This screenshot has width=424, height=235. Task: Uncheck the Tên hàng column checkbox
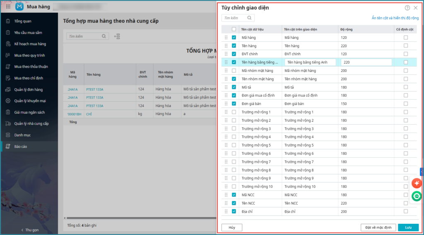pos(234,46)
